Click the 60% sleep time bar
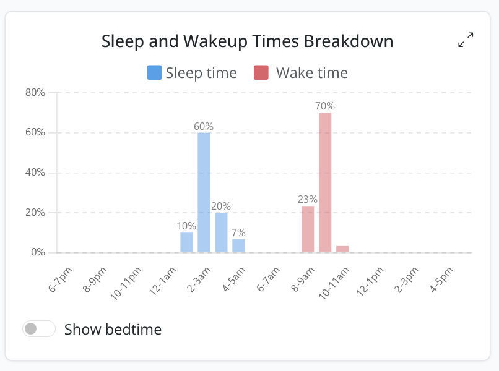This screenshot has width=499, height=371. point(204,192)
